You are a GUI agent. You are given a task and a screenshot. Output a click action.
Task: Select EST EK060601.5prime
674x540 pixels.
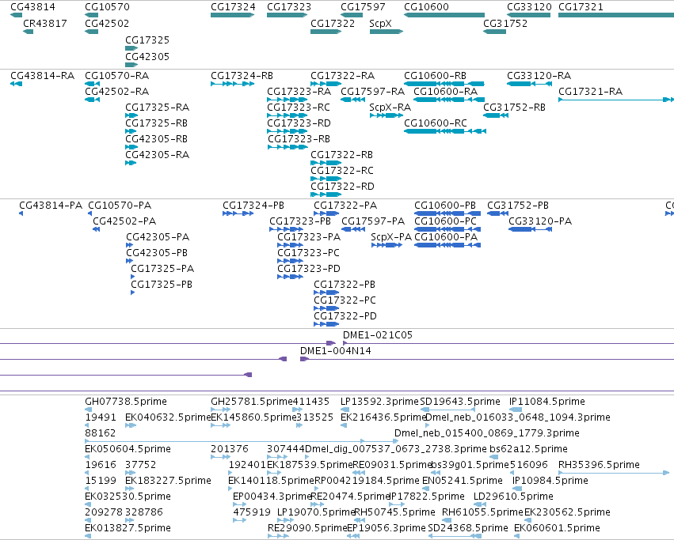557,528
